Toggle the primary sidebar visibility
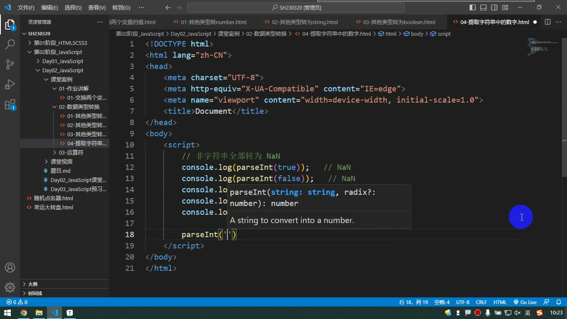 (x=473, y=7)
